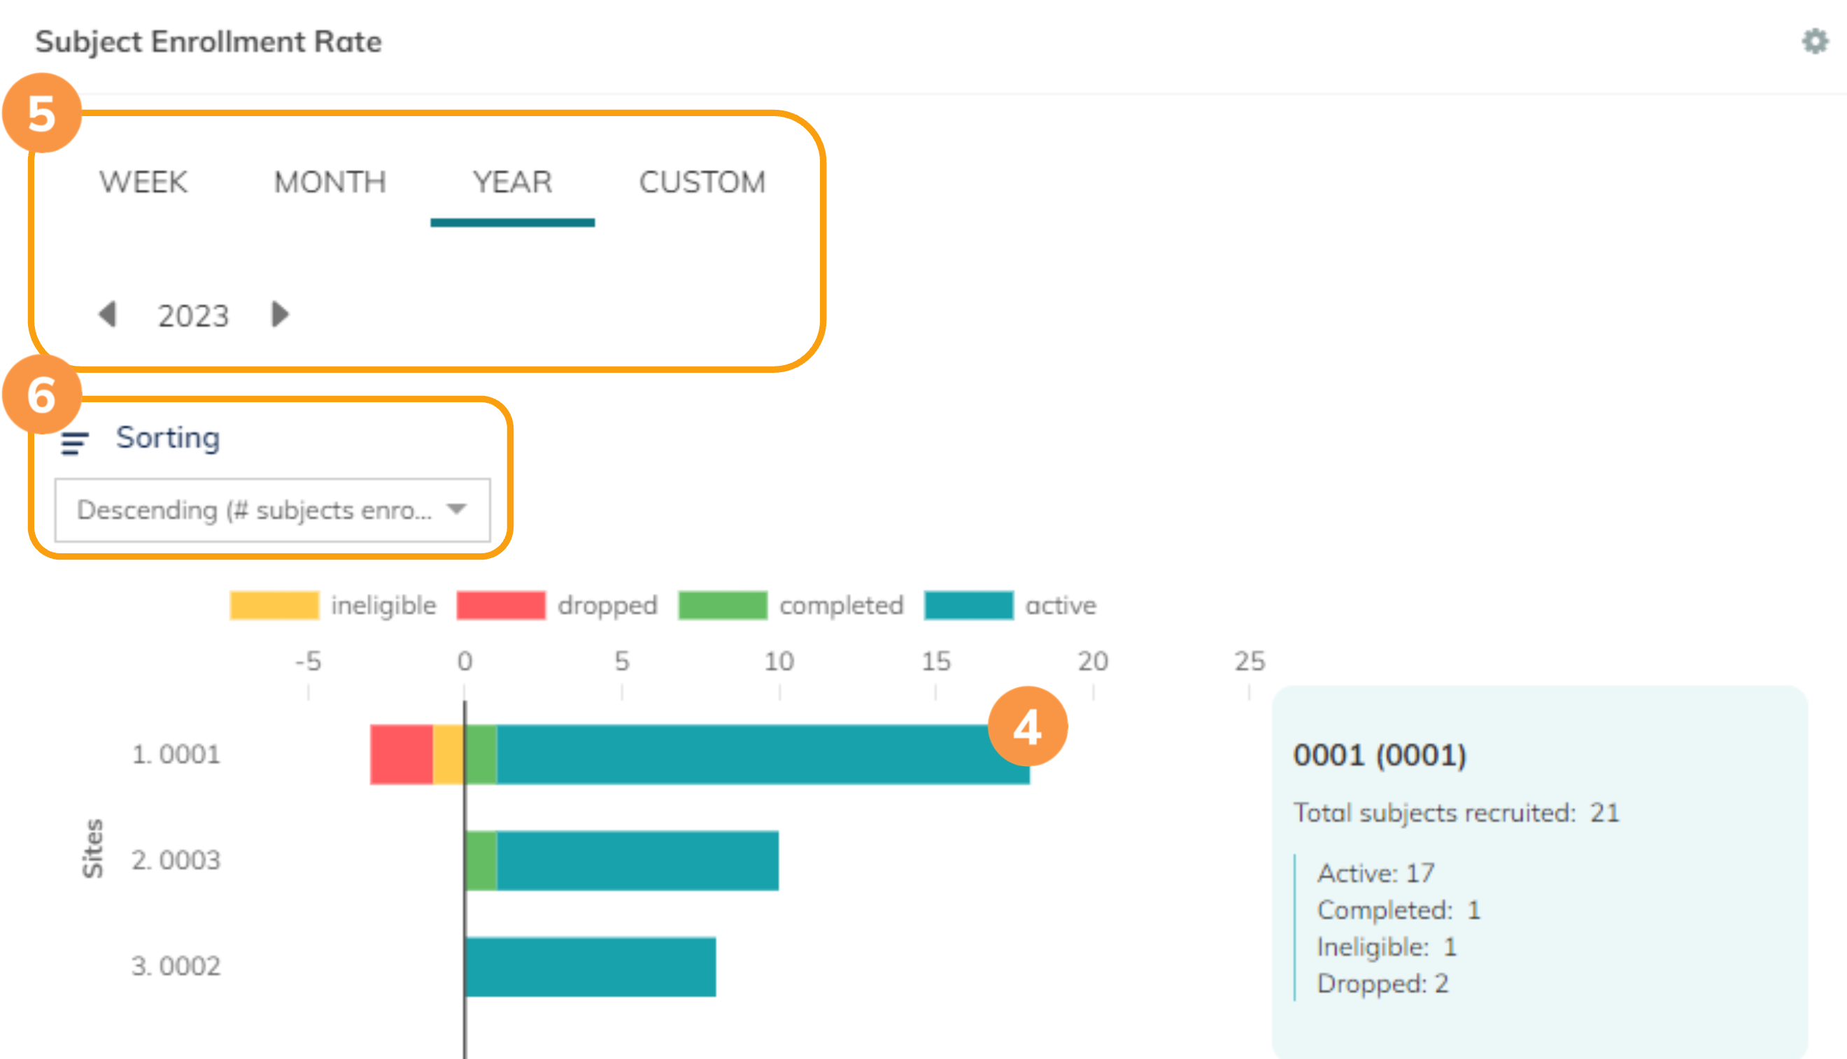Open the Descending sorting dropdown
Screen dimensions: 1847x1059
pos(255,510)
